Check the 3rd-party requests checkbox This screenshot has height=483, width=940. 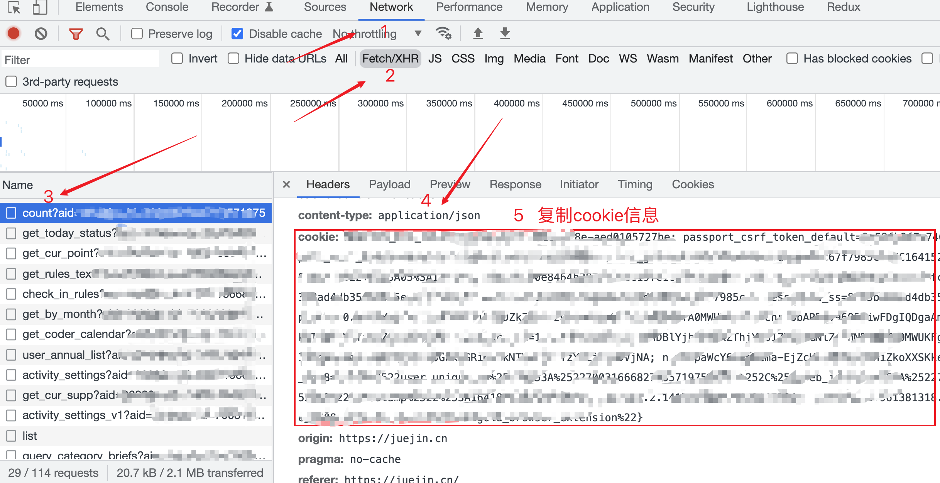tap(11, 82)
